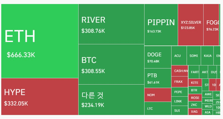This screenshot has height=119, width=223.
Task: Click the ETH tile in the heatmap
Action: [40, 41]
